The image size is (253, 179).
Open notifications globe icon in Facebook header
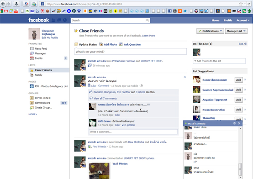[65, 20]
